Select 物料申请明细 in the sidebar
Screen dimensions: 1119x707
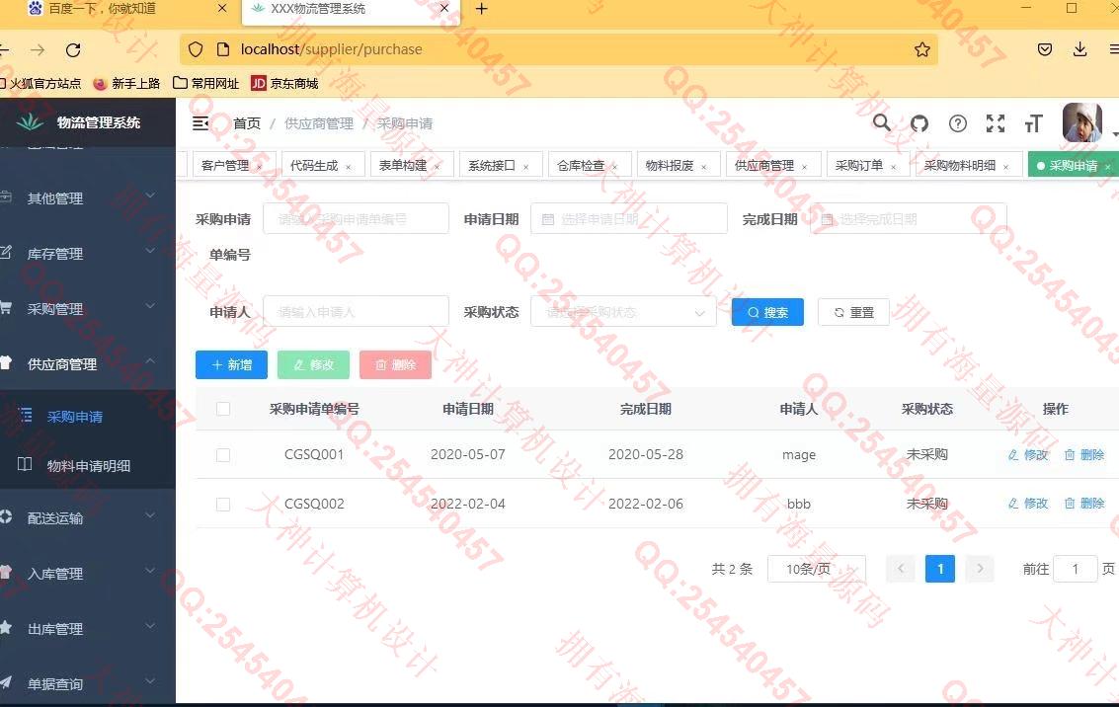(88, 466)
